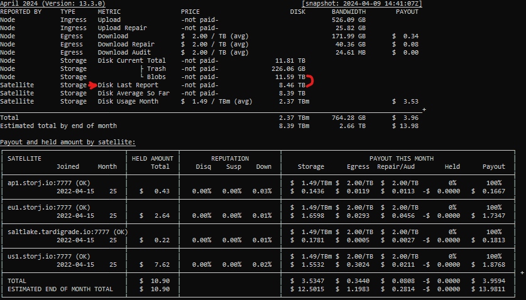
Task: Open the eu1.storj.io:7777 satellite entry
Action: tap(43, 205)
